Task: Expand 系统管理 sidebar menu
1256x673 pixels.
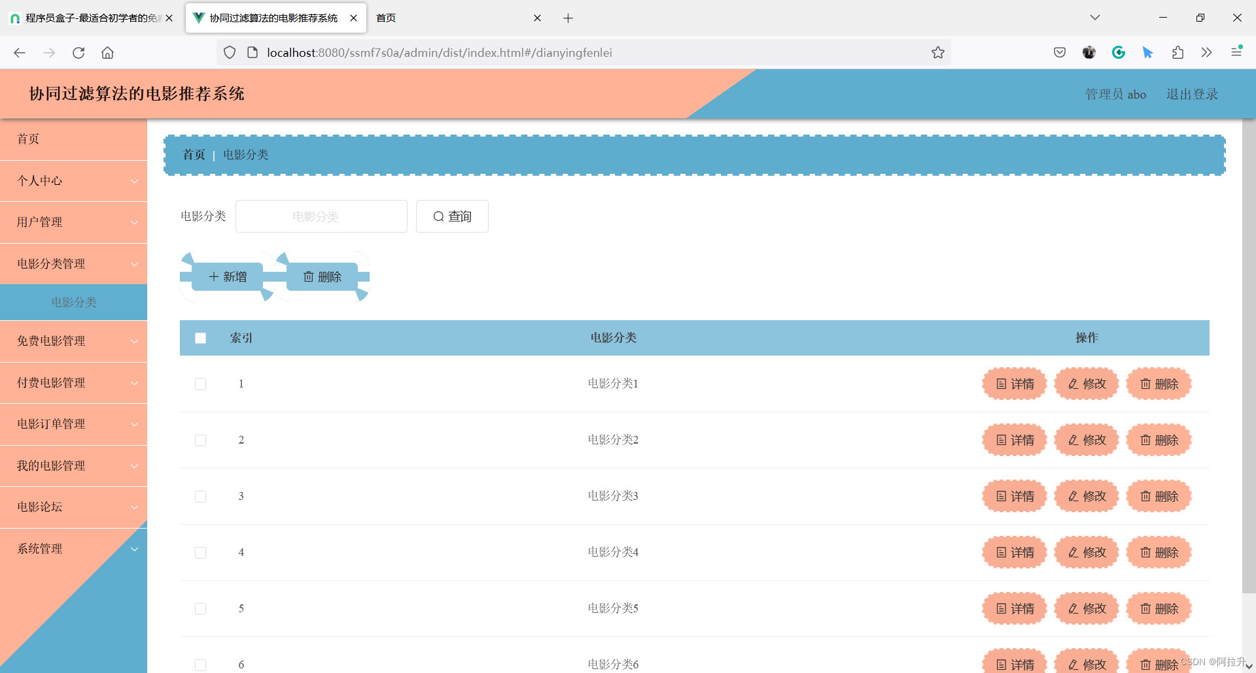Action: click(x=73, y=549)
